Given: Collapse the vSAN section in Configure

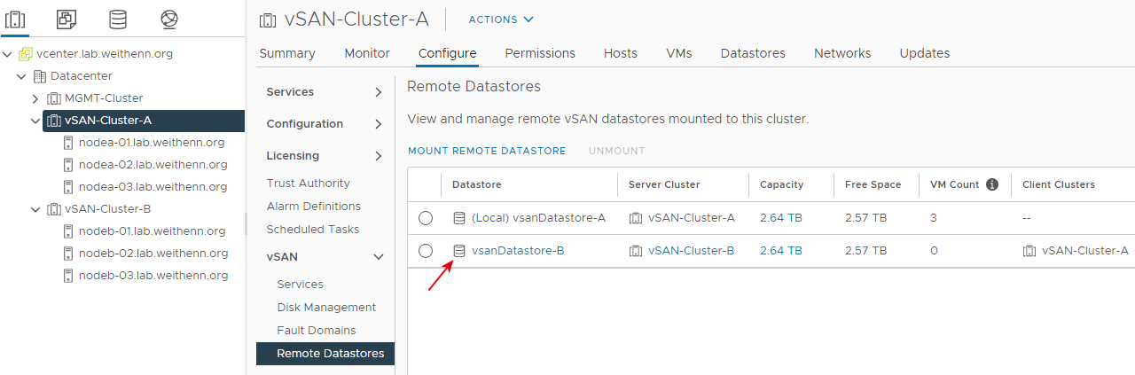Looking at the screenshot, I should pos(379,257).
